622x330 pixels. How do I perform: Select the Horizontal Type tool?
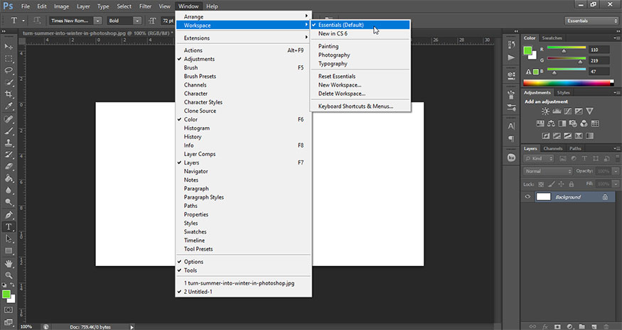9,226
